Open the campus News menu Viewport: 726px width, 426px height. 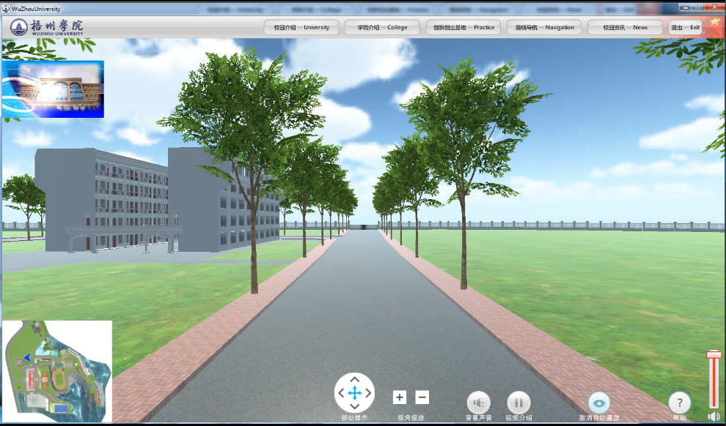click(x=626, y=27)
